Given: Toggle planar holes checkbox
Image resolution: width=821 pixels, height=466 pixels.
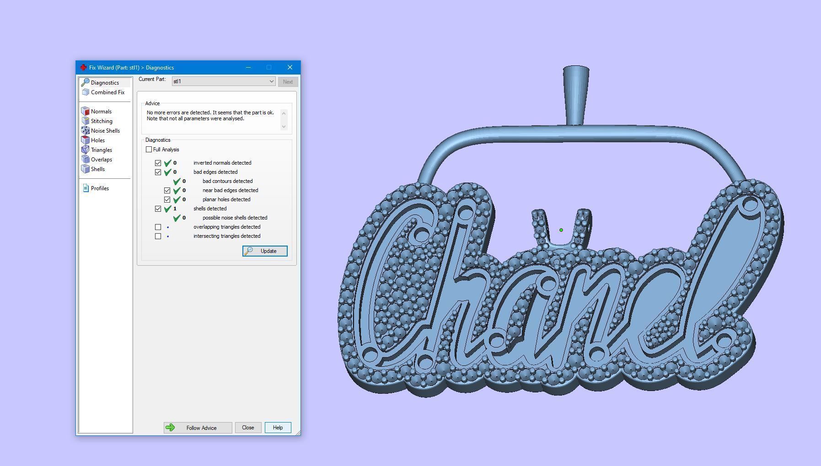Looking at the screenshot, I should click(167, 199).
